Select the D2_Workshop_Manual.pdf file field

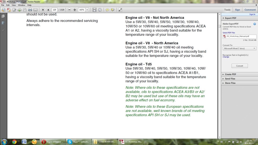[239, 36]
